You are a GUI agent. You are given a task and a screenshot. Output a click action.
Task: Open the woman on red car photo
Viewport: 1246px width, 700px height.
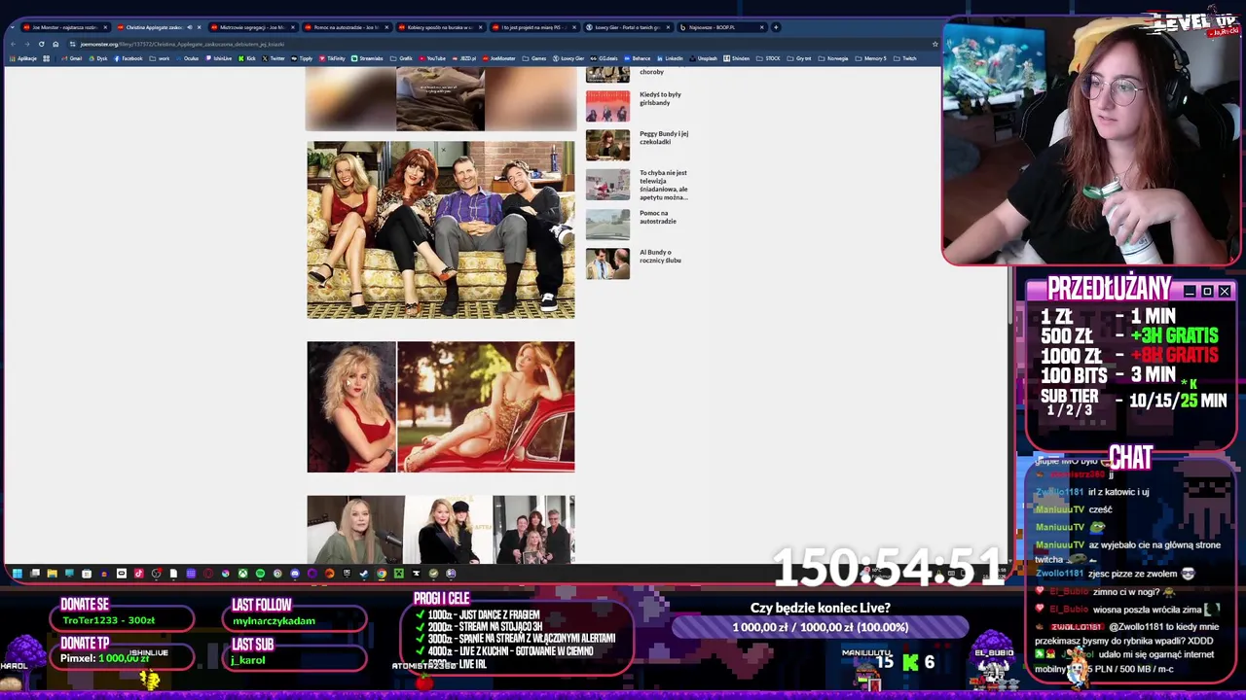486,406
